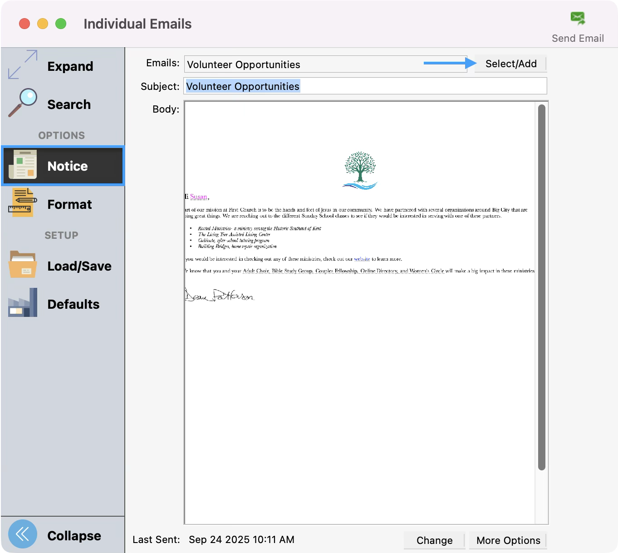Click the body vertical scrollbar
Image resolution: width=618 pixels, height=553 pixels.
541,287
